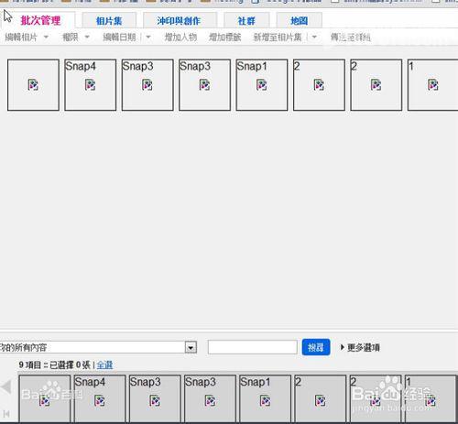458x424 pixels.
Task: Click the broken image icon inside workspace Snap1
Action: [x=262, y=85]
